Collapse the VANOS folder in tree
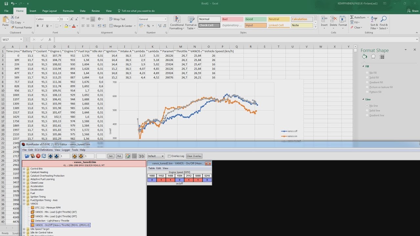The image size is (420, 236). coord(24,204)
